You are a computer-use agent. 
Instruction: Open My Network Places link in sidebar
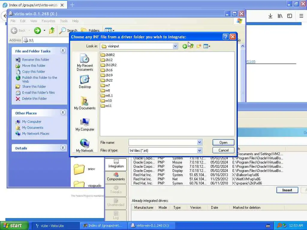pos(36,134)
